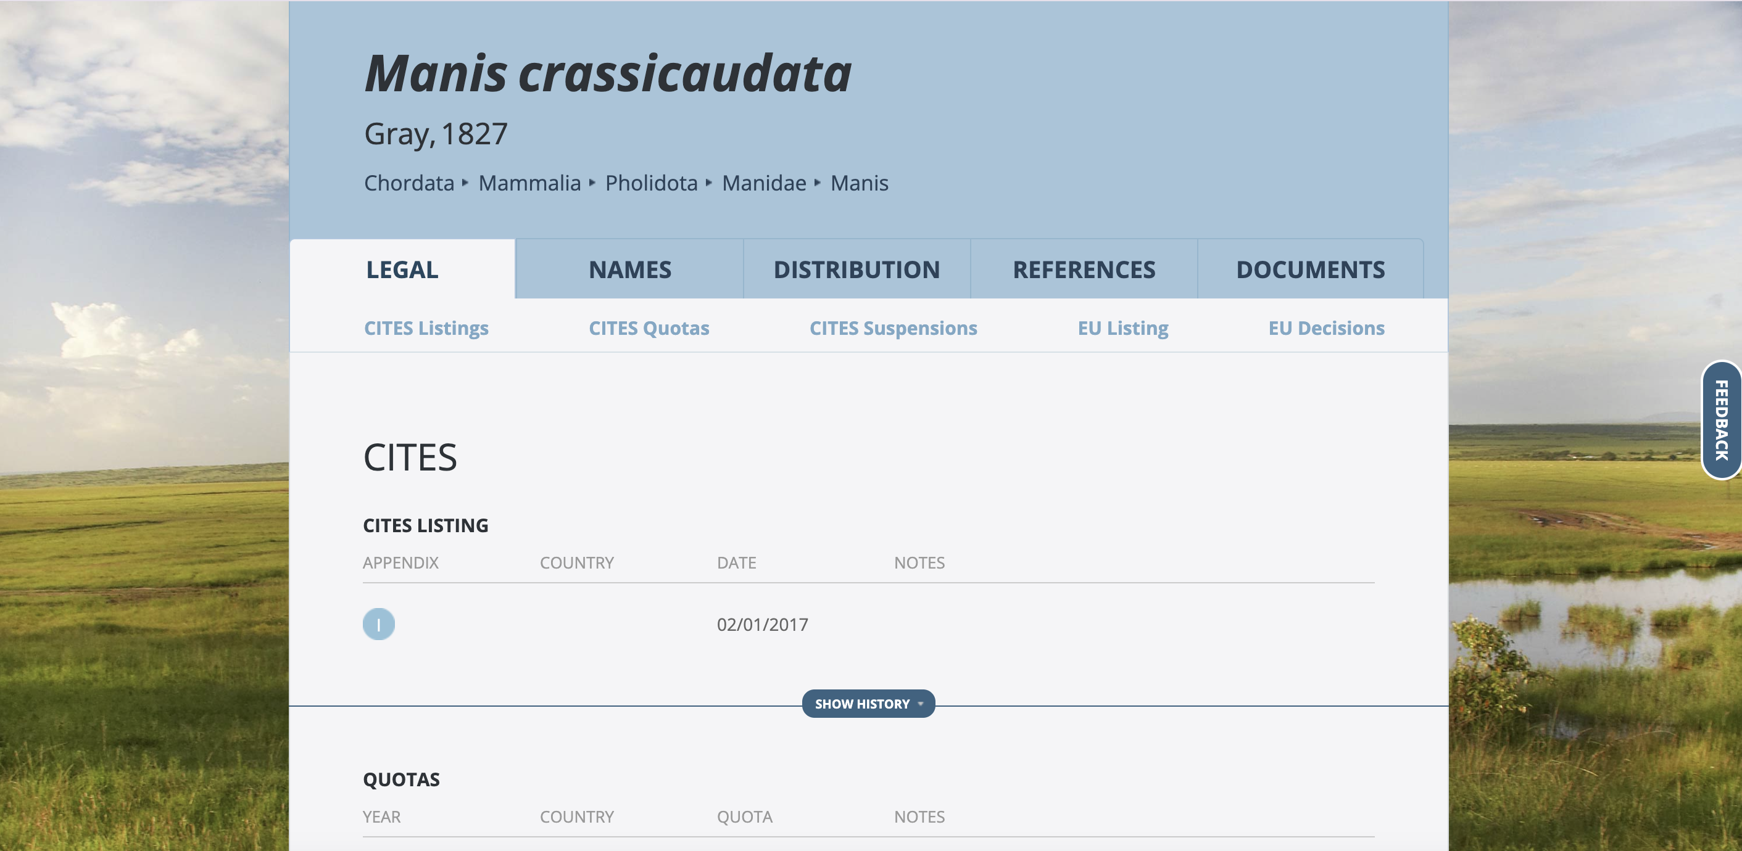Switch to the Names tab

pyautogui.click(x=629, y=269)
